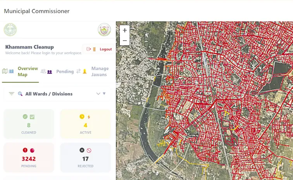
Task: Click the chevron arrow in wards selector
Action: pos(98,94)
